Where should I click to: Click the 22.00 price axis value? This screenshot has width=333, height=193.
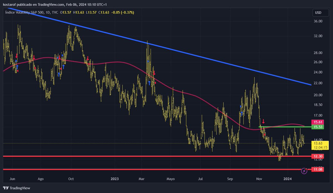[x=318, y=83]
